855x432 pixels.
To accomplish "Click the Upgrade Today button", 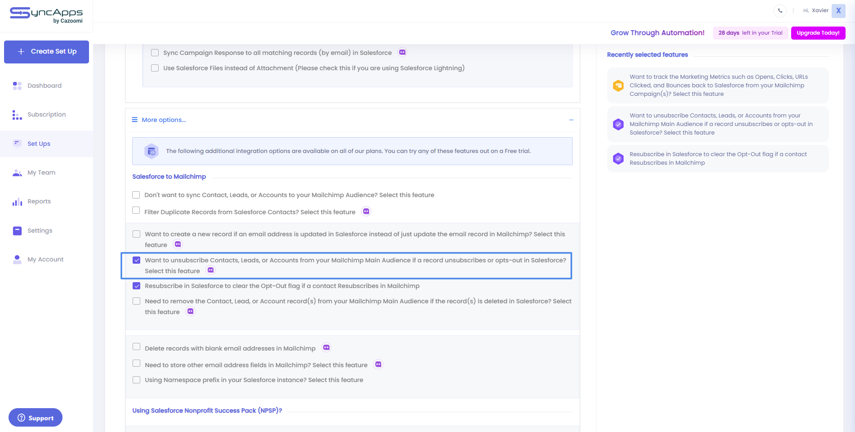I will [x=818, y=32].
